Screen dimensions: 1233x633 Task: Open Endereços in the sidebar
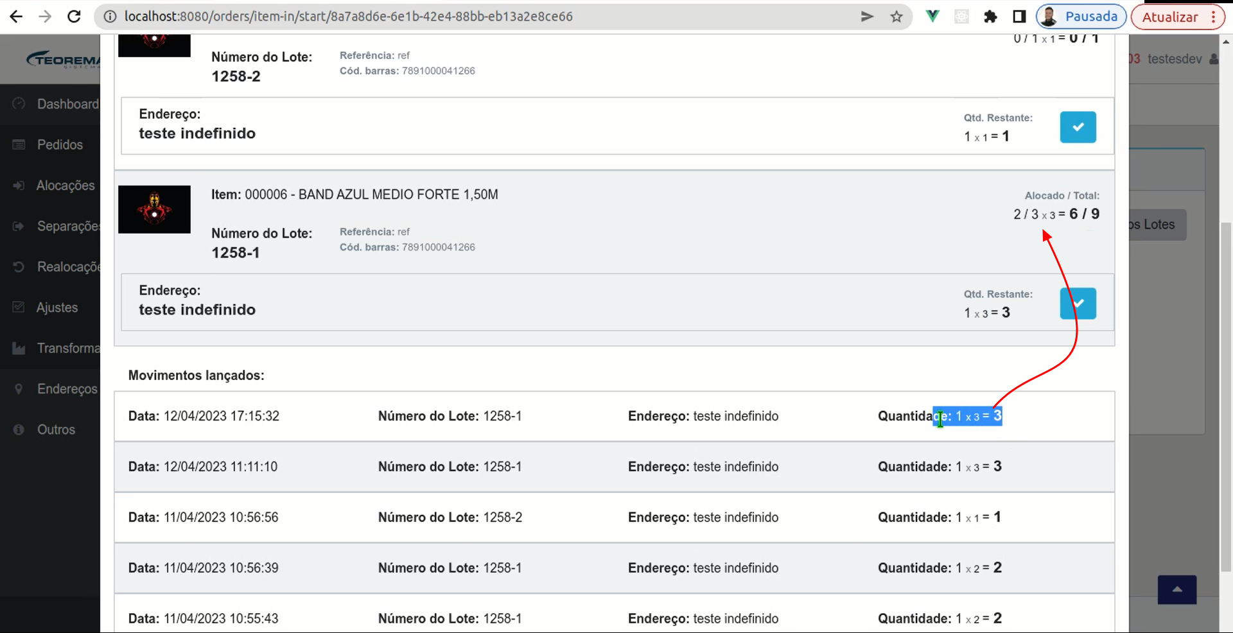click(67, 389)
